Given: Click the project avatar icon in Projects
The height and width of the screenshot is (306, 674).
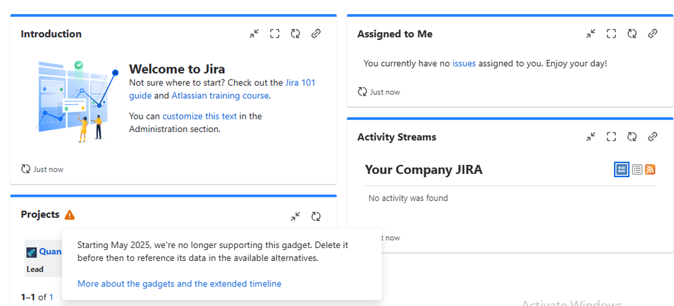Looking at the screenshot, I should pos(32,252).
